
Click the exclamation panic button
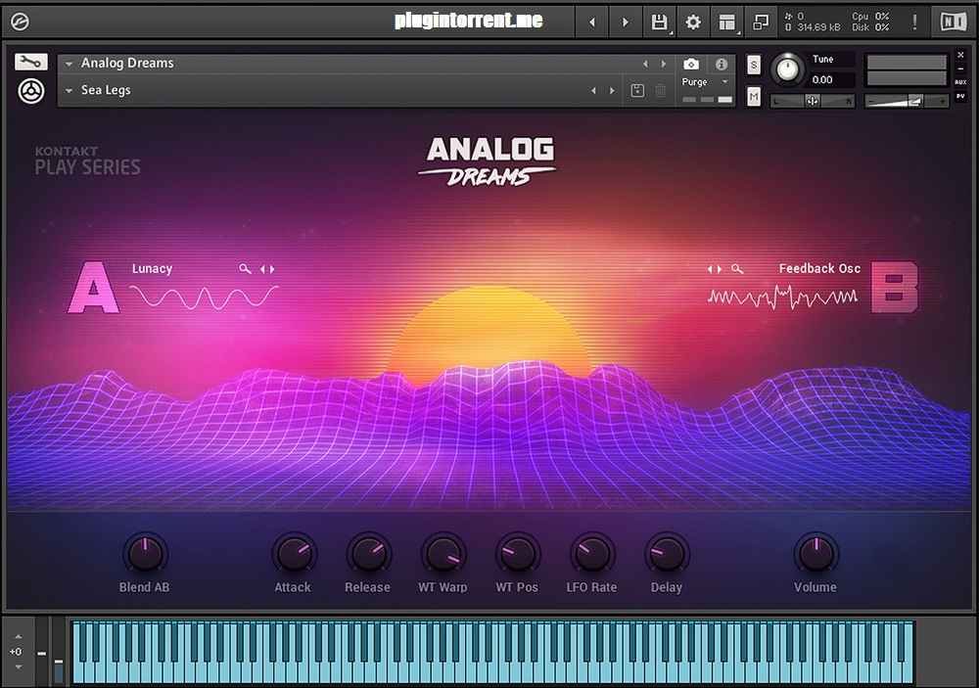click(914, 22)
